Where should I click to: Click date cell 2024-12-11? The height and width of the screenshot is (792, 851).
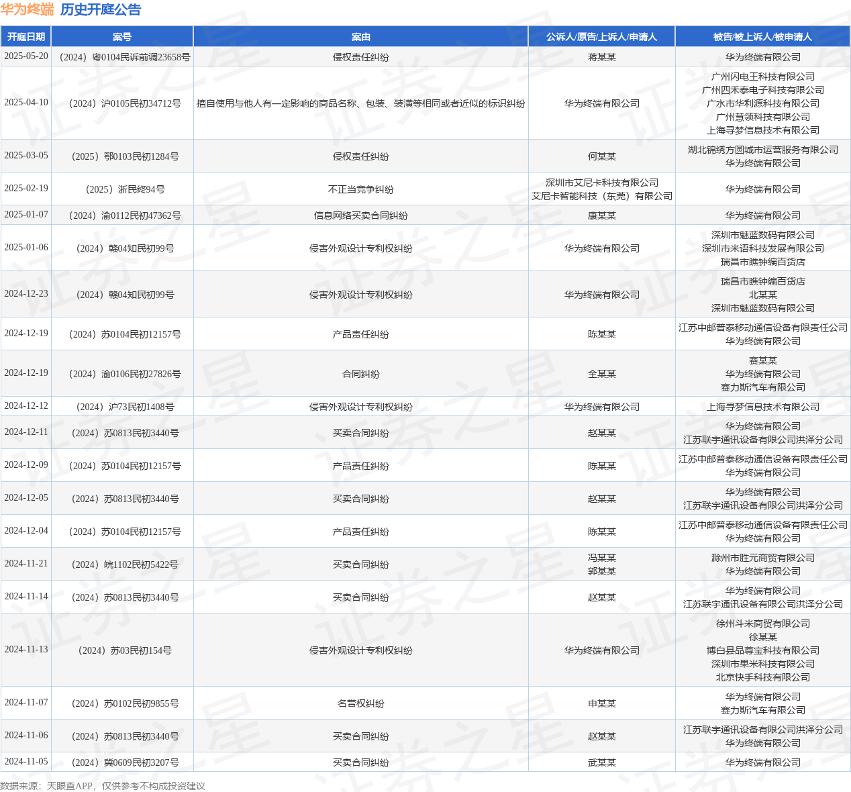26,432
